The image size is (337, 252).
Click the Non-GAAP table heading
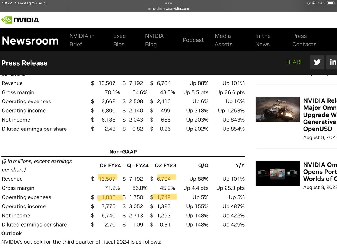tap(123, 152)
